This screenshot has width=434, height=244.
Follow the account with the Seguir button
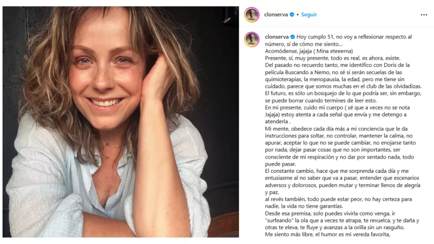(x=309, y=14)
